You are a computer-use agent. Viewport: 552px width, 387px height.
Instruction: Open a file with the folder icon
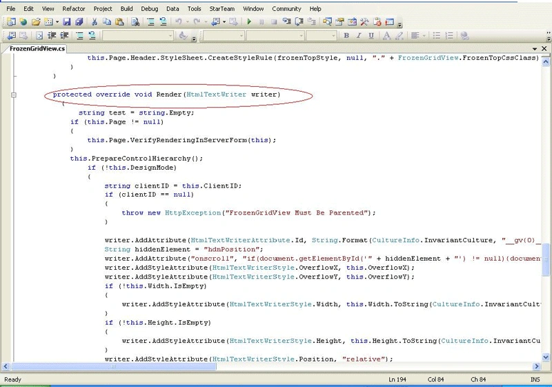[36, 22]
